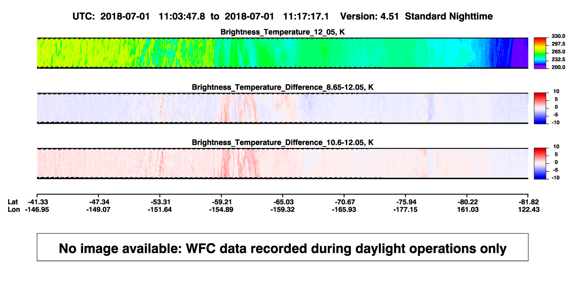587x301 pixels.
Task: Click the Brightness_Temperature_12_05 color scale bar
Action: 540,53
